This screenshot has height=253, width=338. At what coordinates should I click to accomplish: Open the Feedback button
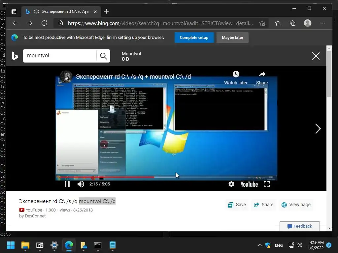[300, 226]
